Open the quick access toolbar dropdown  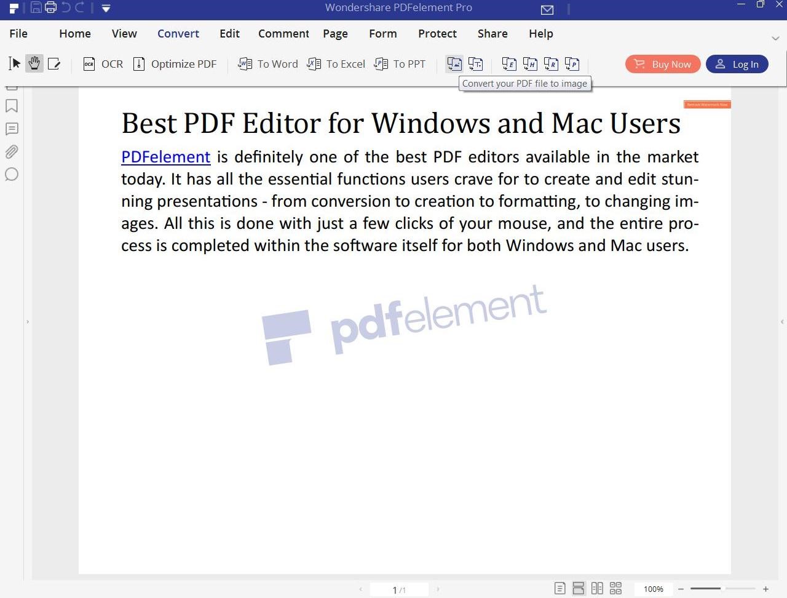point(106,9)
